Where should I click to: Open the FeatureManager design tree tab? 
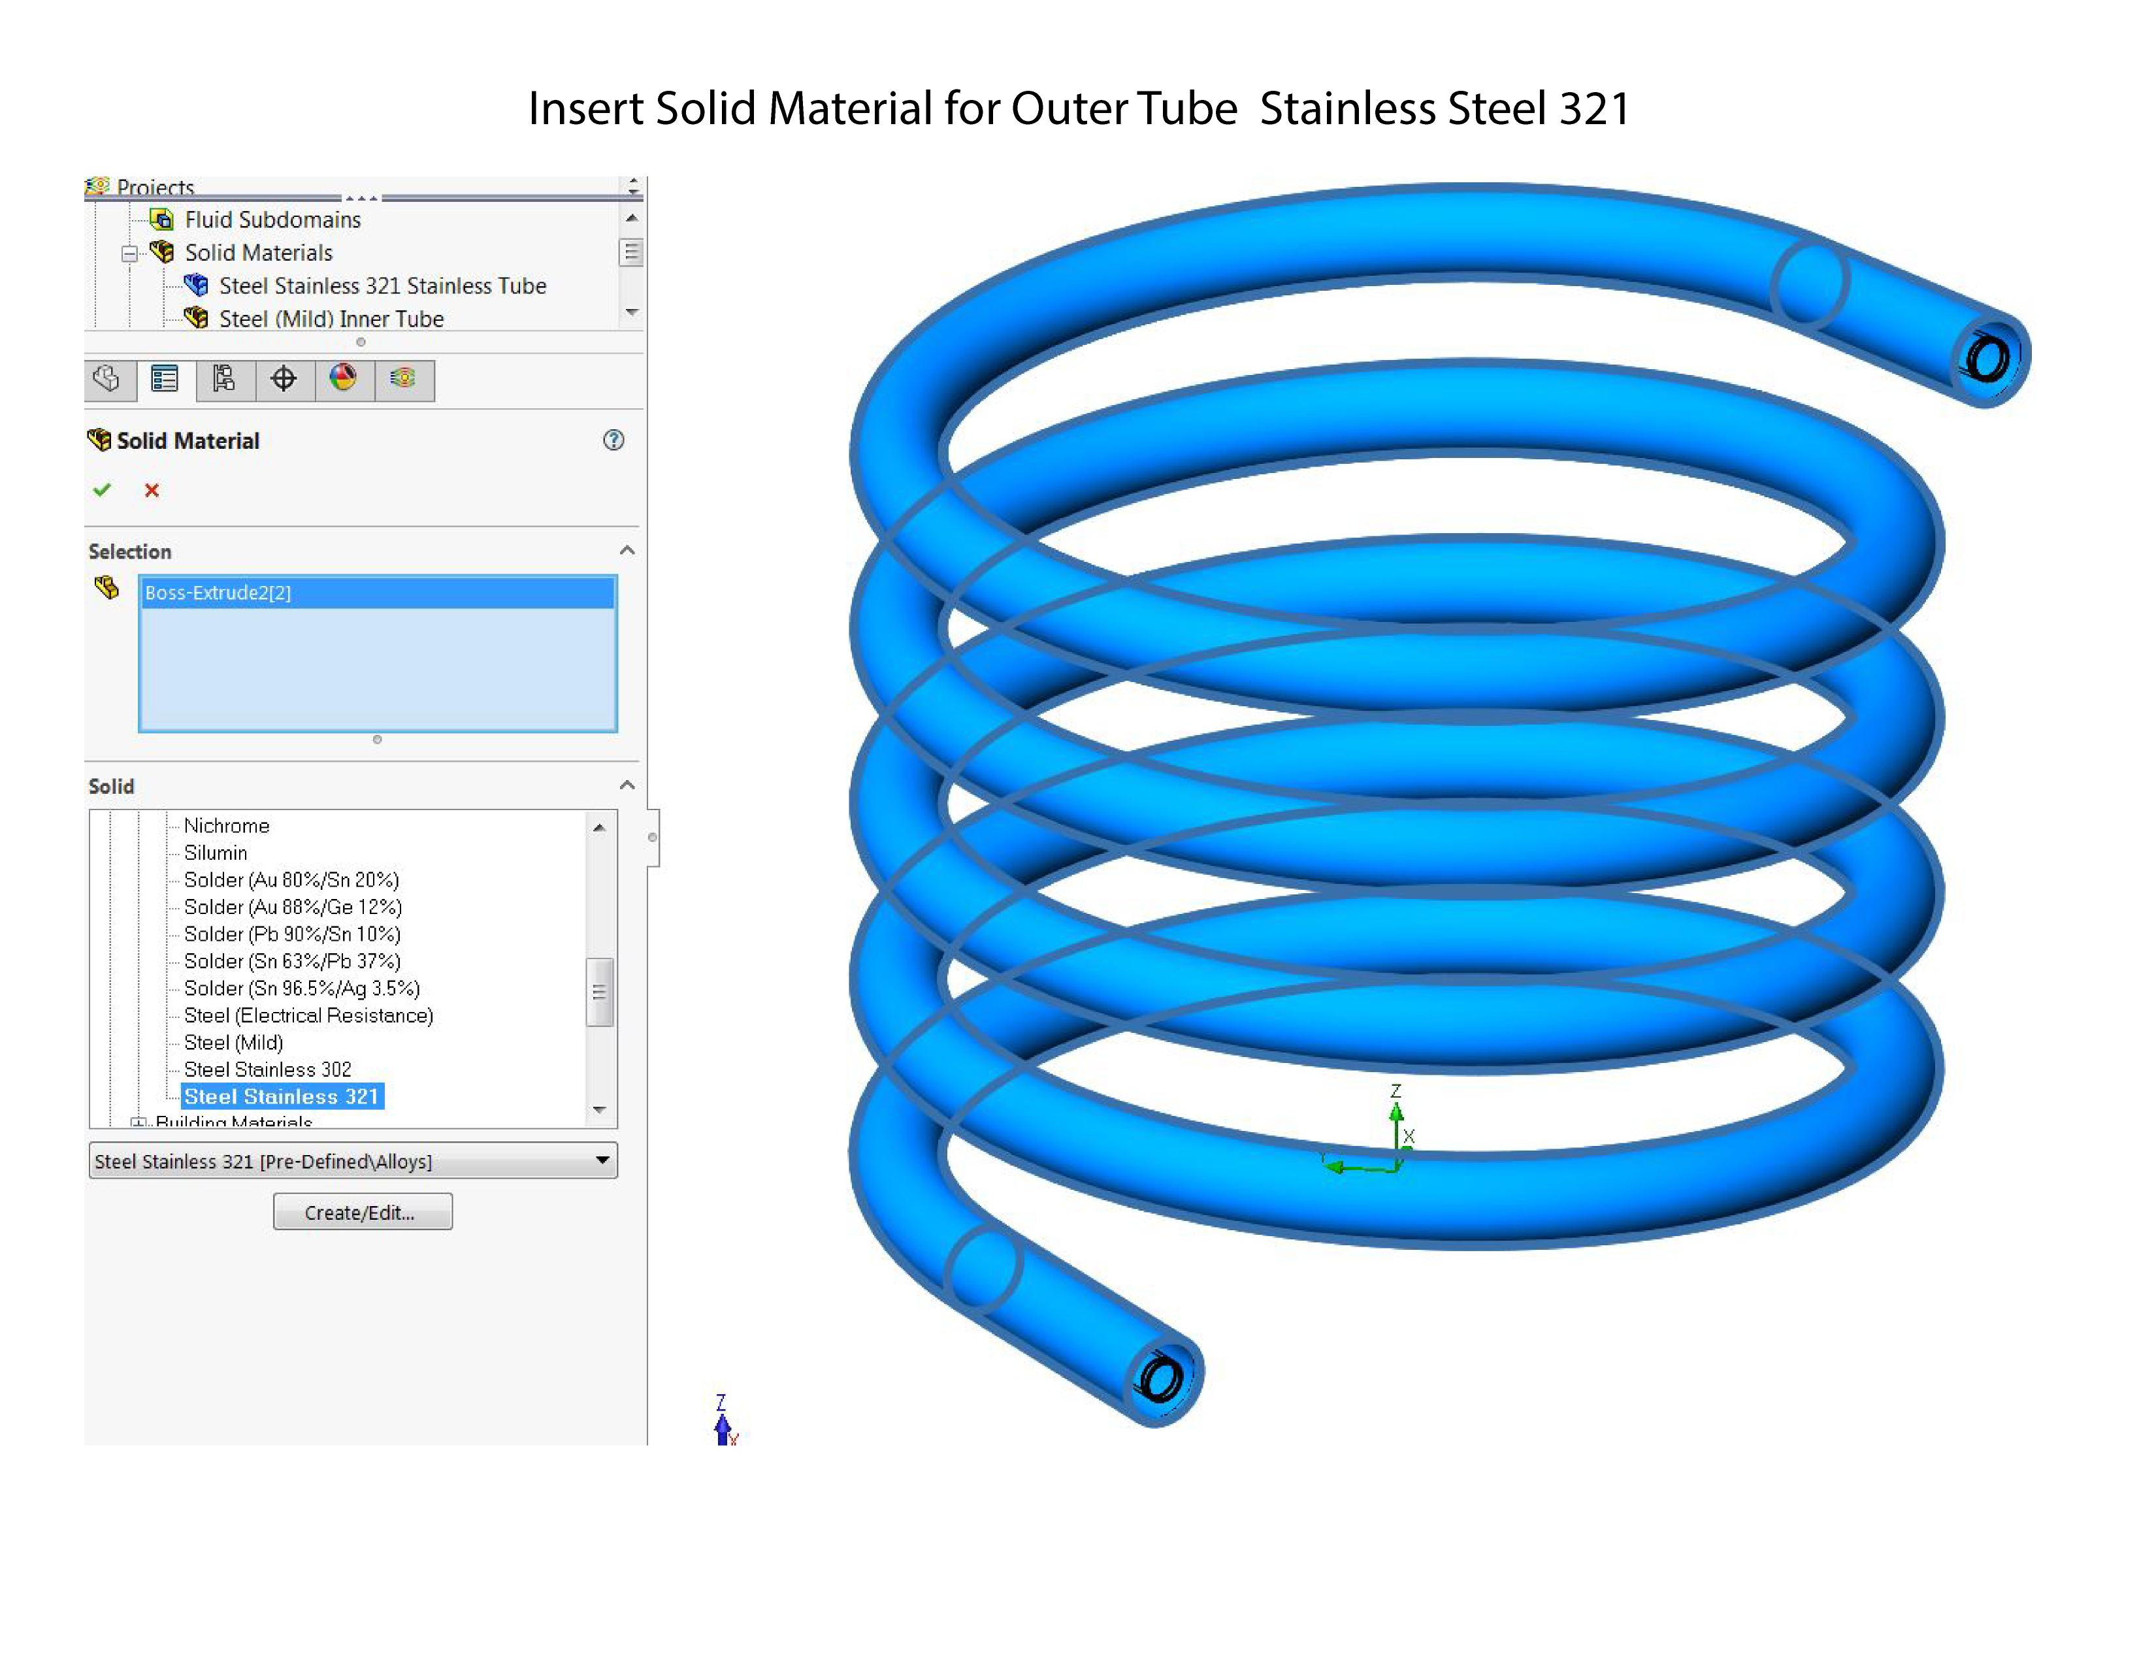108,379
